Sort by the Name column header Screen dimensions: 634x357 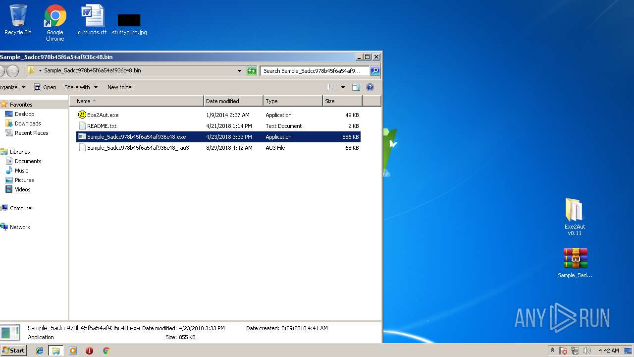[137, 101]
